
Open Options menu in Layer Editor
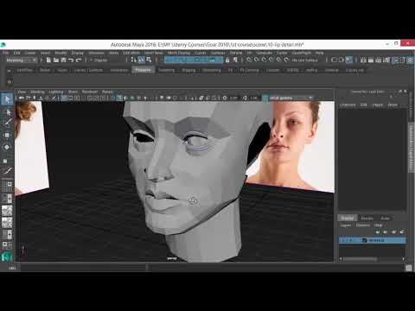point(363,225)
